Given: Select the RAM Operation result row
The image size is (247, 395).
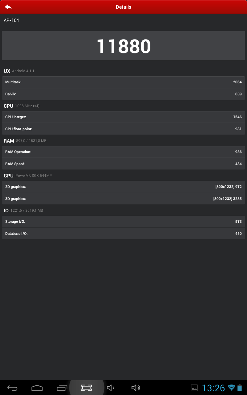Looking at the screenshot, I should (124, 152).
